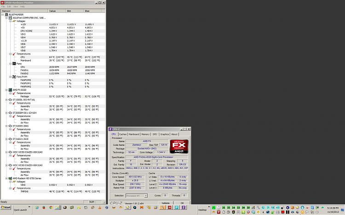Switch to HWMonitor via red H taskbar button
Screen dimensions: 345x215
click(169, 207)
